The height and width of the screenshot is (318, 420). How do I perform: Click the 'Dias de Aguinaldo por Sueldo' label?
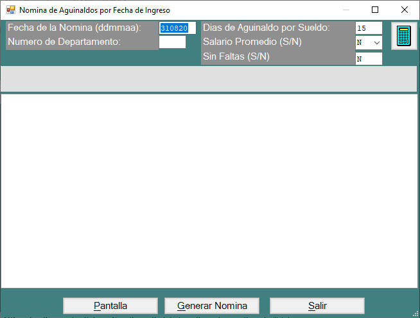point(266,28)
